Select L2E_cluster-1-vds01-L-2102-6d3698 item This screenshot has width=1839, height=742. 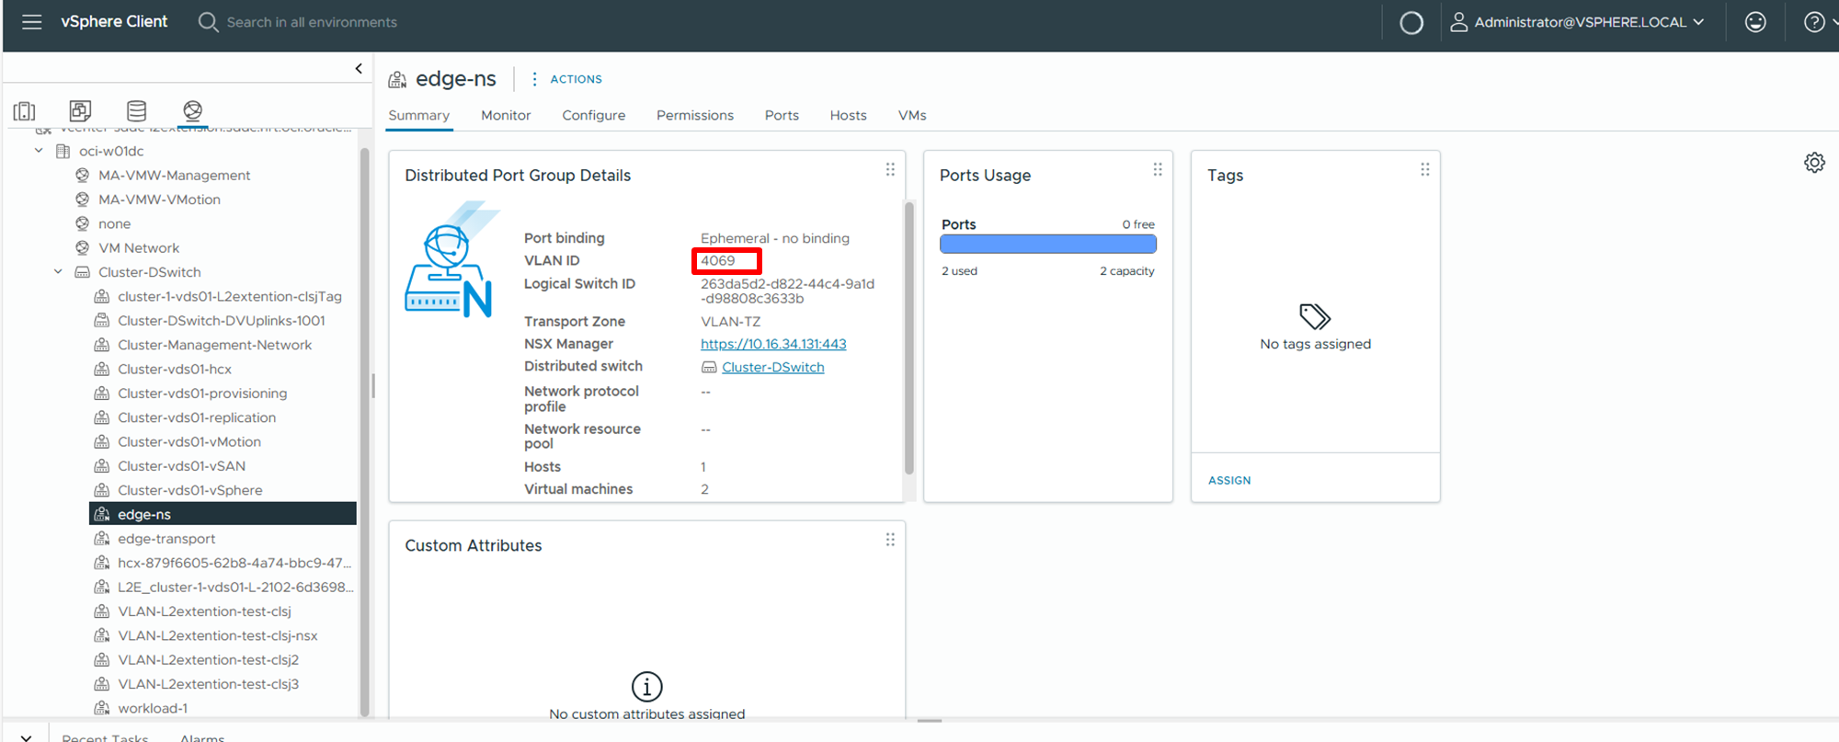tap(234, 587)
